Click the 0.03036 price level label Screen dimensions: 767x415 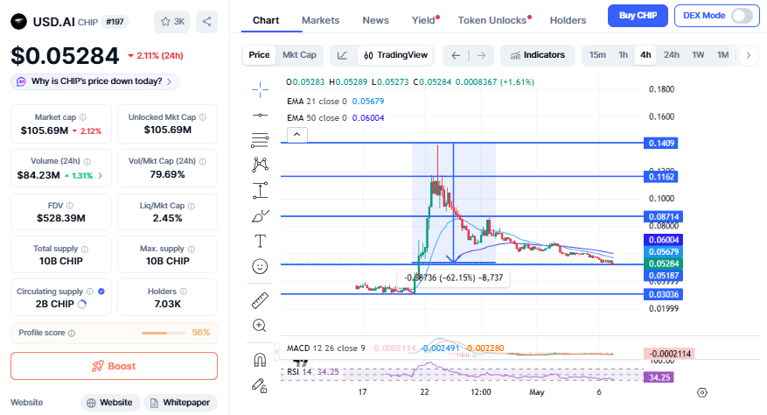tap(663, 294)
